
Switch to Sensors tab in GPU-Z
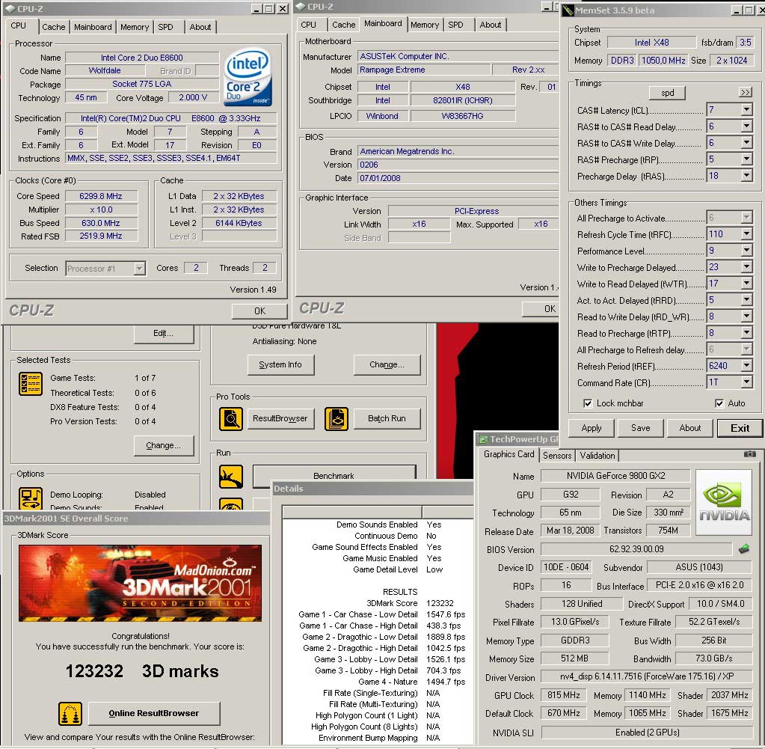point(557,456)
